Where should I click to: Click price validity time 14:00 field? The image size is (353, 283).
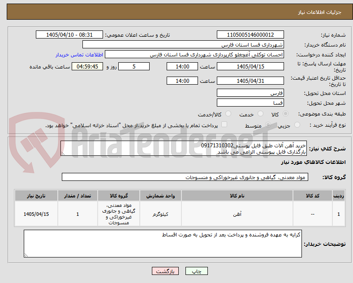[x=182, y=81]
